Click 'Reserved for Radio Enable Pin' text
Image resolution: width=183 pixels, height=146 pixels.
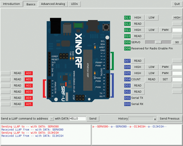(152, 48)
